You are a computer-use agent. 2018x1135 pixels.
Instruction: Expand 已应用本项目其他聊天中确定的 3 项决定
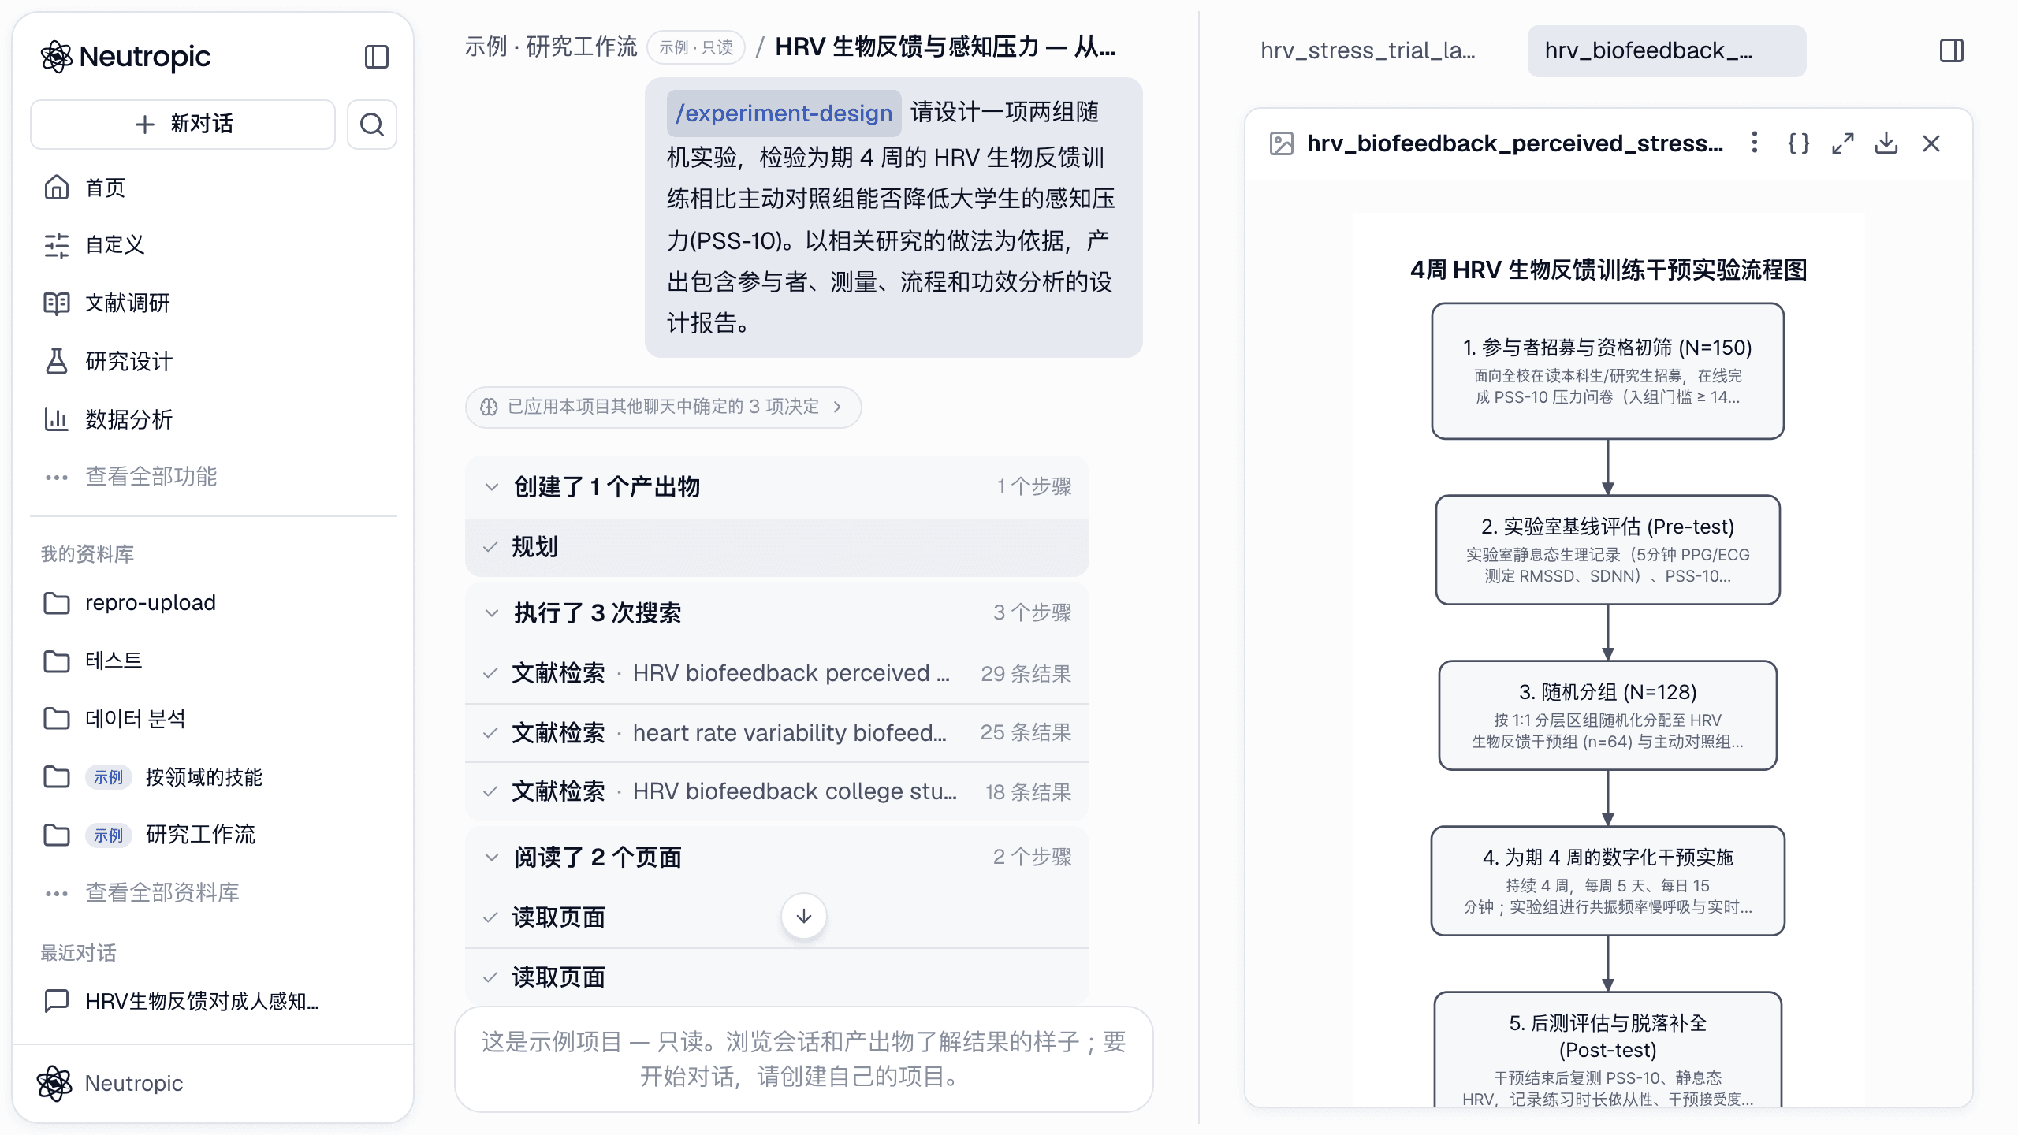[x=663, y=407]
